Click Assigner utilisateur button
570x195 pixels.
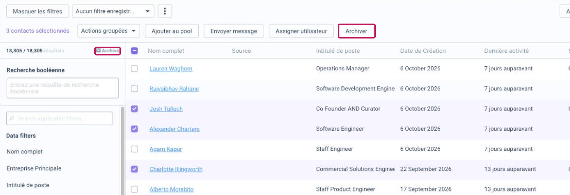click(x=301, y=31)
